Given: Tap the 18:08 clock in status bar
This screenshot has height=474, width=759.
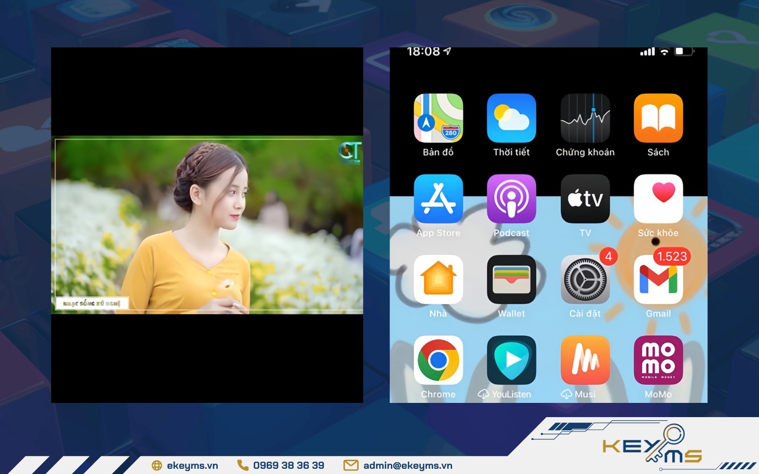Looking at the screenshot, I should click(x=423, y=52).
